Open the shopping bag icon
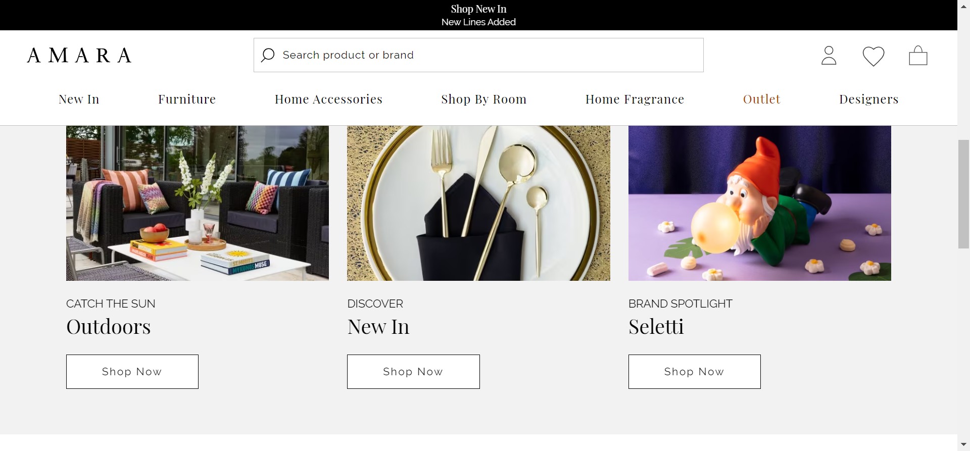This screenshot has width=970, height=451. pyautogui.click(x=918, y=56)
